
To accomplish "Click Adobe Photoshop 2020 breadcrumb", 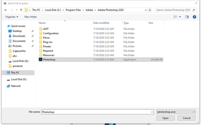I will [111, 10].
